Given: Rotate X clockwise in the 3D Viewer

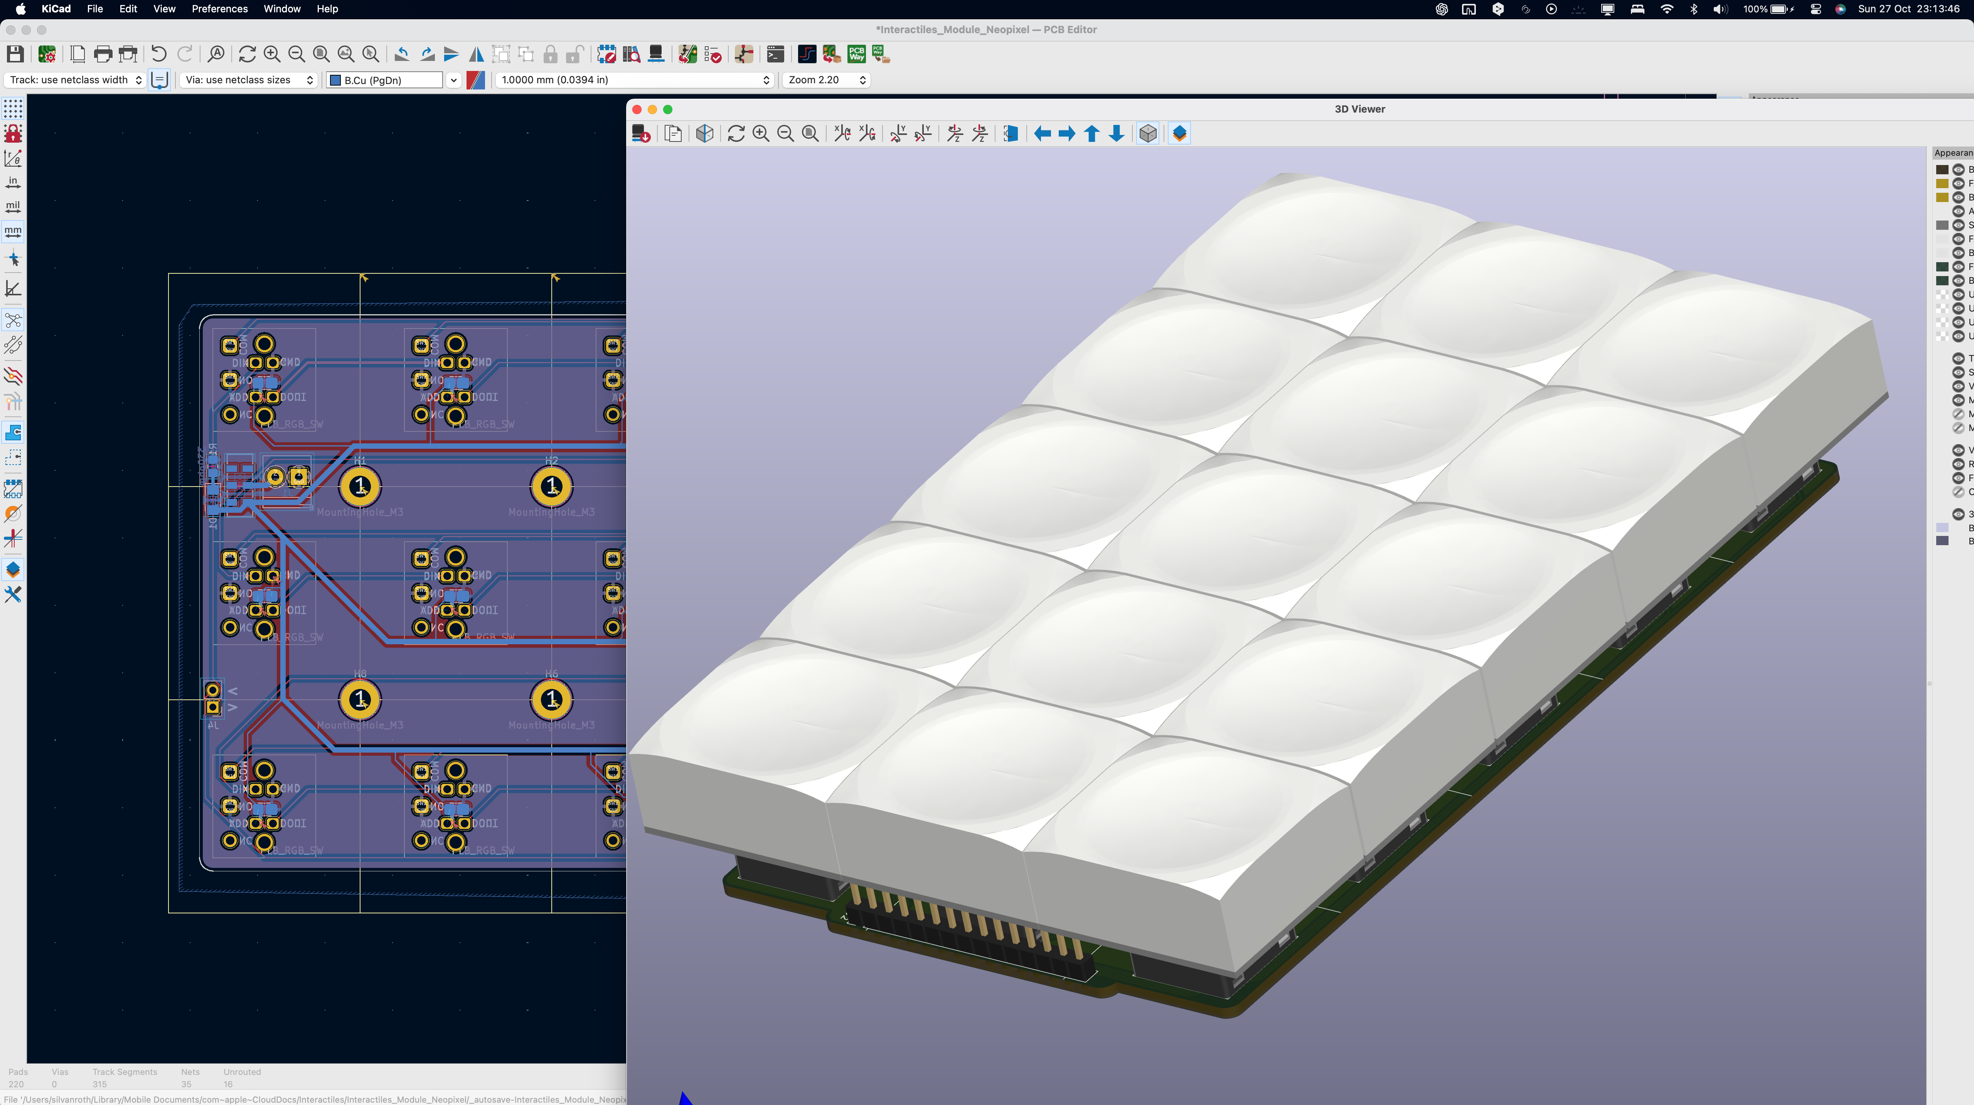Looking at the screenshot, I should [842, 133].
